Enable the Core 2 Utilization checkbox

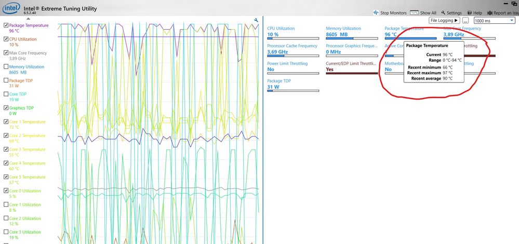click(x=6, y=219)
